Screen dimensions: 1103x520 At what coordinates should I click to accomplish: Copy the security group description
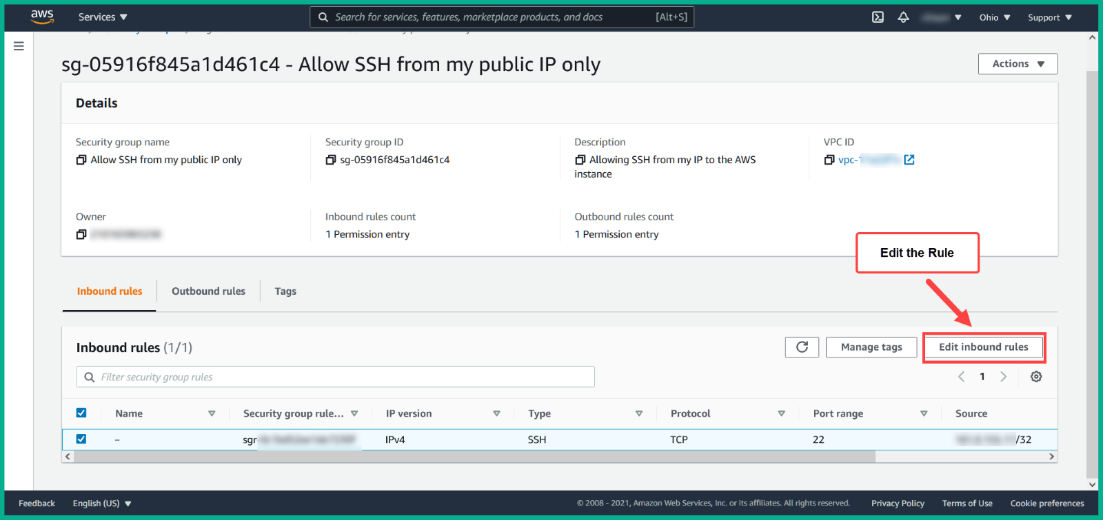(x=580, y=160)
